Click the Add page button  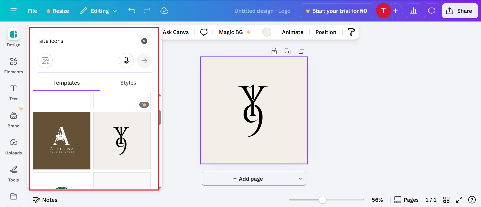[248, 179]
